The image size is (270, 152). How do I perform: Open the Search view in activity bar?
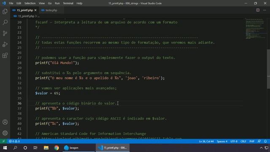pyautogui.click(x=5, y=22)
